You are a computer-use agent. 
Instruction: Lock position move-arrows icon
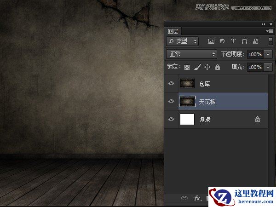(207, 67)
